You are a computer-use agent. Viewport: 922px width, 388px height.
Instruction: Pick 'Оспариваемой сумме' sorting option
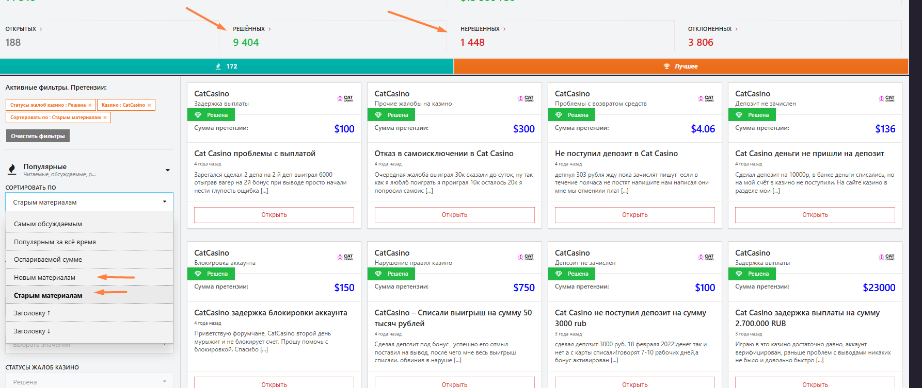(x=48, y=260)
